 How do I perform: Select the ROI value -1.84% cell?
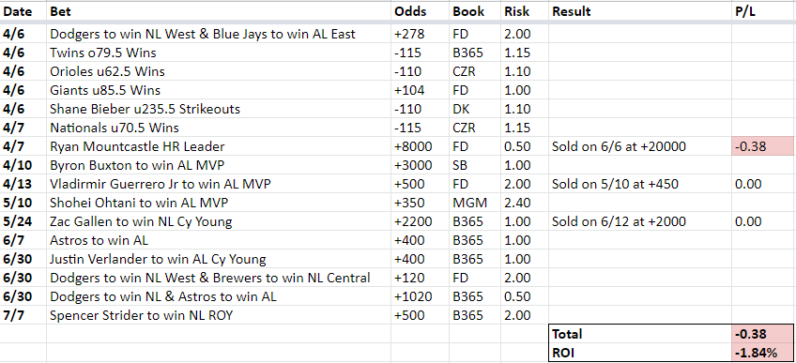(763, 353)
